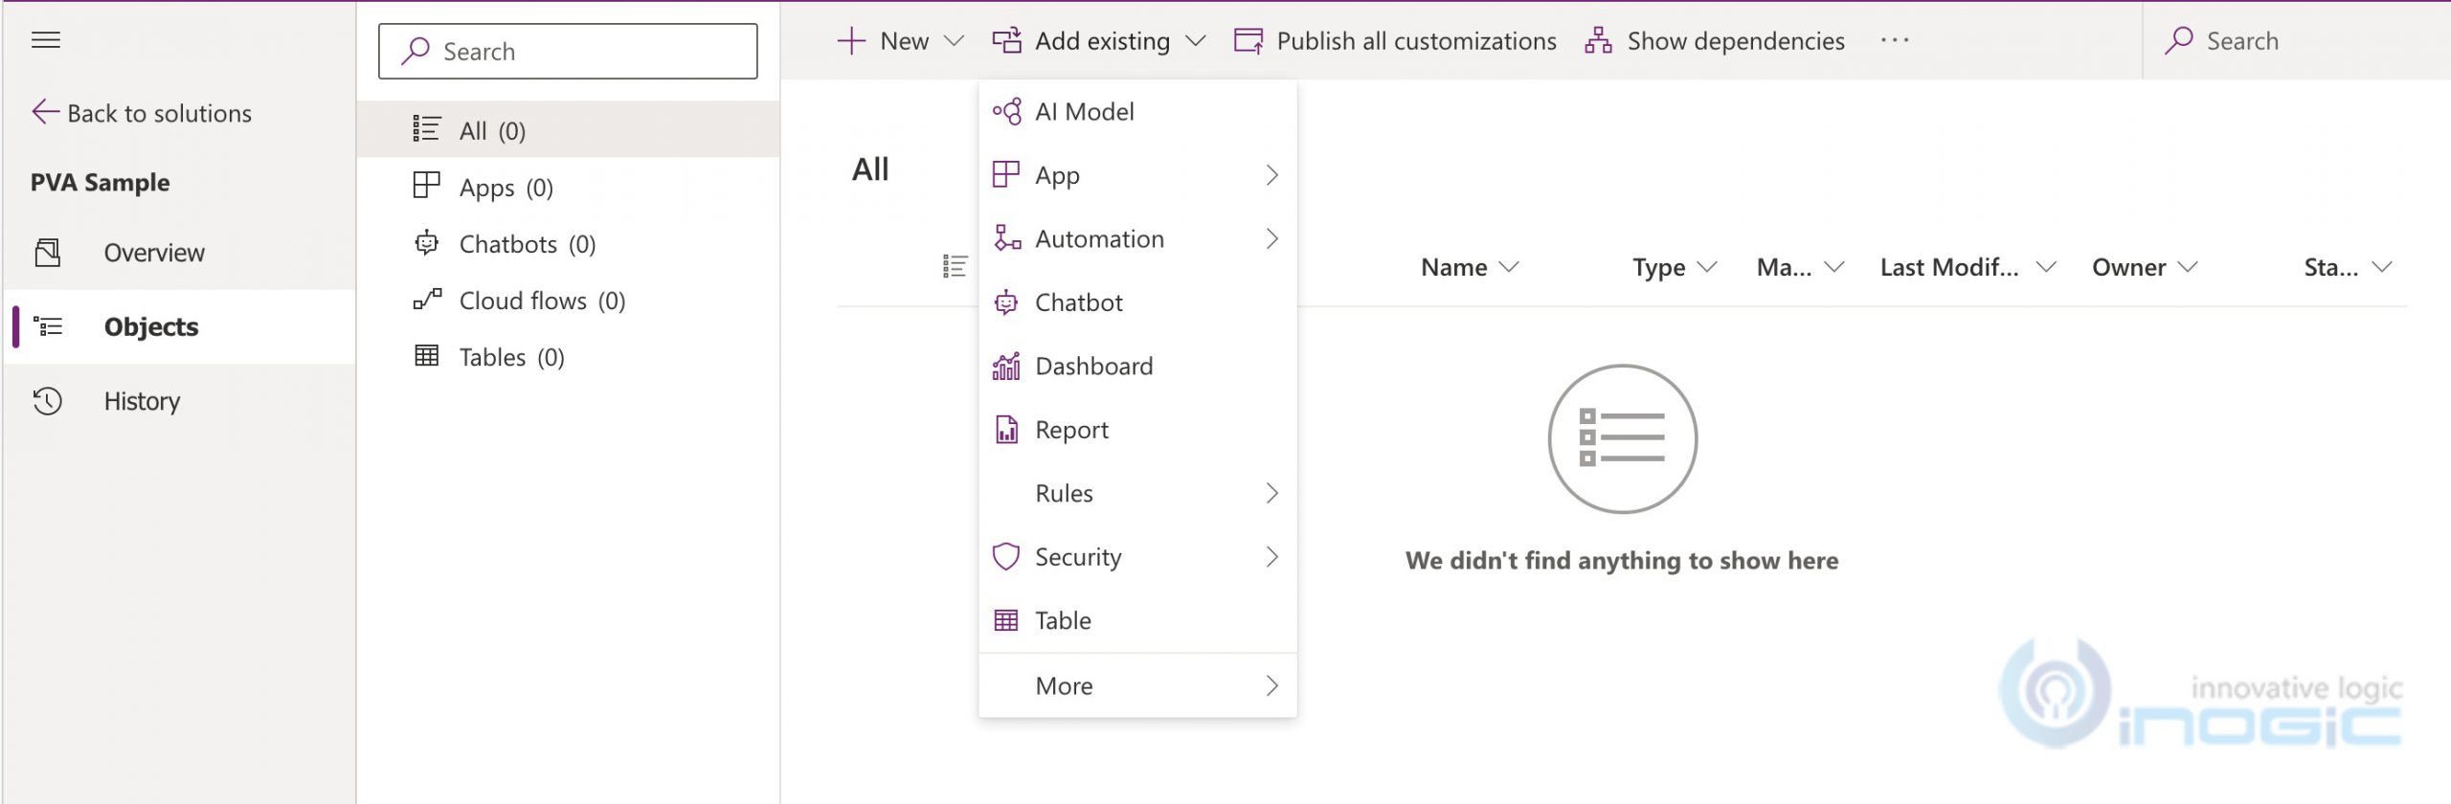
Task: Click the Report document icon
Action: (1006, 430)
